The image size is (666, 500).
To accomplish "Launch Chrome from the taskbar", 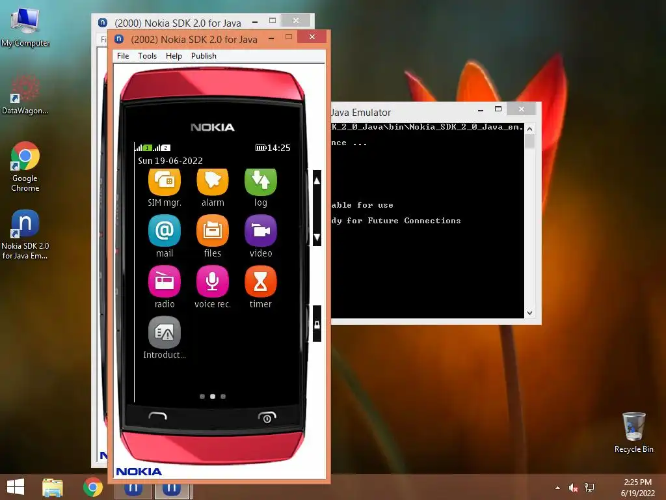I will click(x=93, y=487).
